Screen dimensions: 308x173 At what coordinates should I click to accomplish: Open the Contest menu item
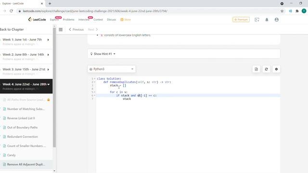point(98,20)
